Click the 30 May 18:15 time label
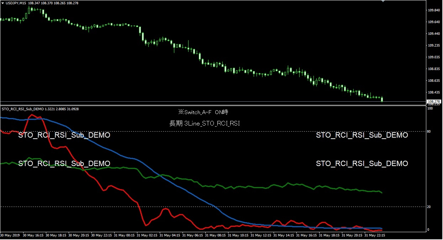The image size is (443, 240). 56,235
